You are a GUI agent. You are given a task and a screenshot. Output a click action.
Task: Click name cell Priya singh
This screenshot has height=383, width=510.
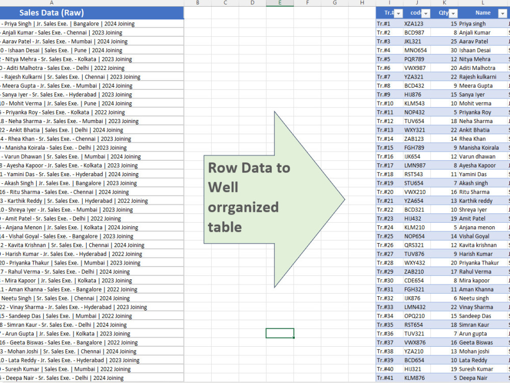coord(483,24)
